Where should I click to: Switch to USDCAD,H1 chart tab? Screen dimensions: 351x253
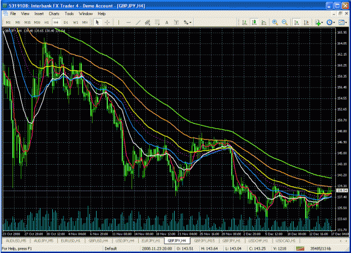[x=285, y=241]
